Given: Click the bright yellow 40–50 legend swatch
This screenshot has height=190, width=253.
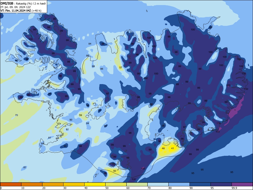Looking at the screenshot, I should (x=95, y=184).
